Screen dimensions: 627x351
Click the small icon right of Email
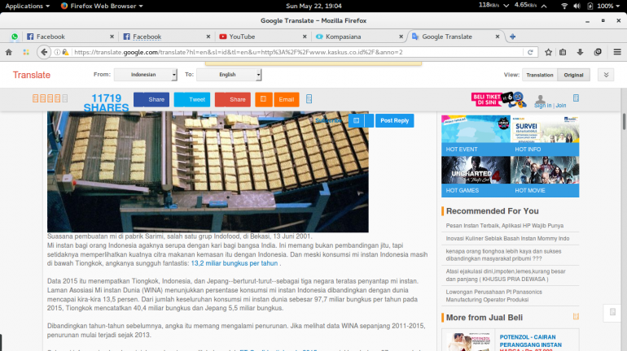click(309, 99)
